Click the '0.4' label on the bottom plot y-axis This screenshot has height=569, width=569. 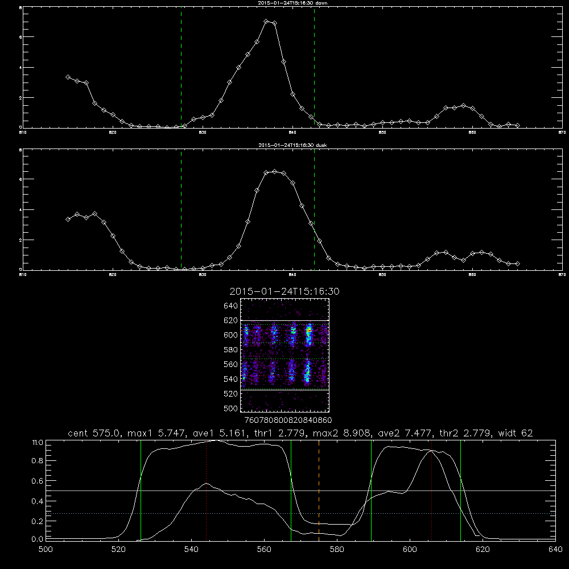(38, 501)
